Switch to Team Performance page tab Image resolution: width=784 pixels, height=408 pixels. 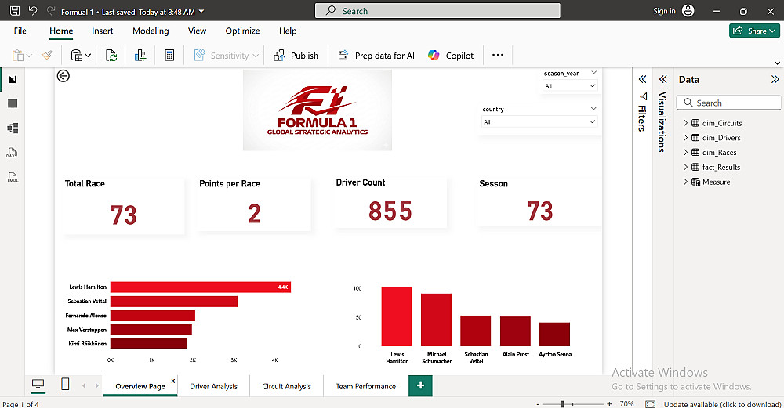(365, 386)
